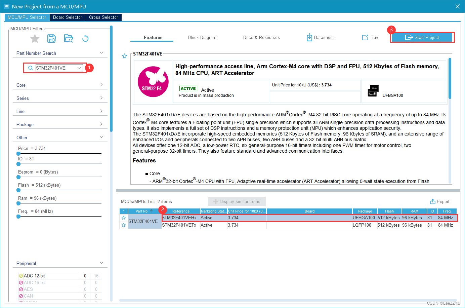Toggle favorite star beside STM32F401VE title

tap(125, 56)
